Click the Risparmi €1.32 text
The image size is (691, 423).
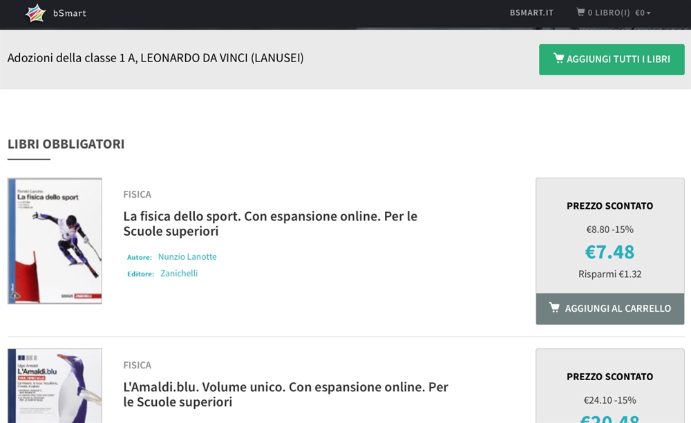(610, 274)
